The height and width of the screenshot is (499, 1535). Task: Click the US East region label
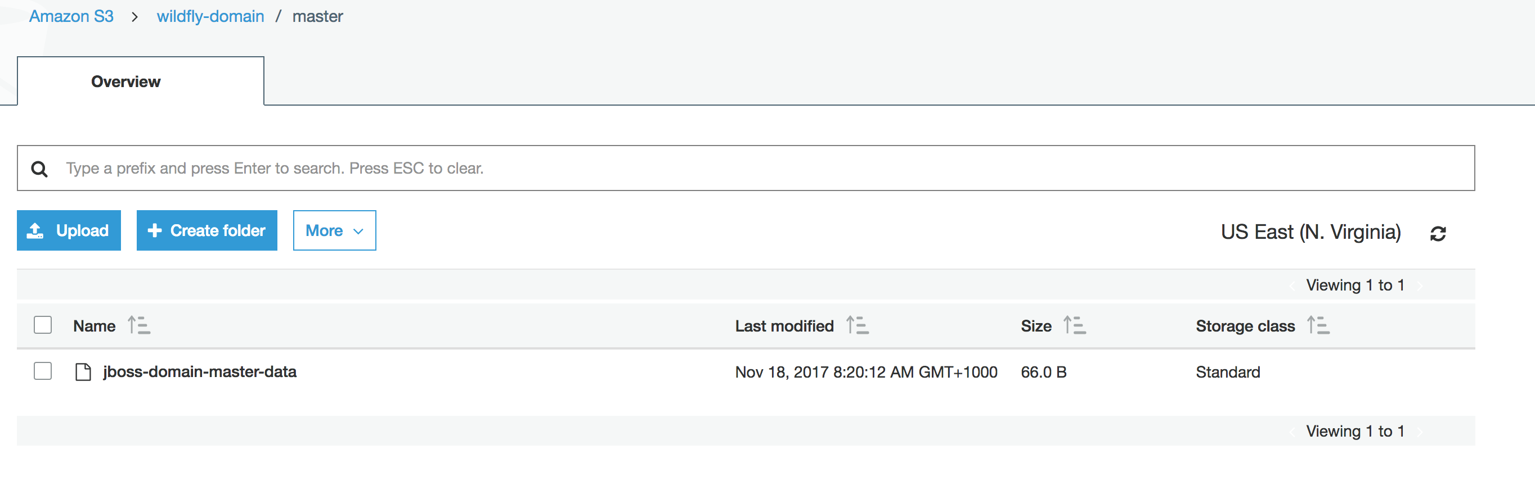(1310, 232)
